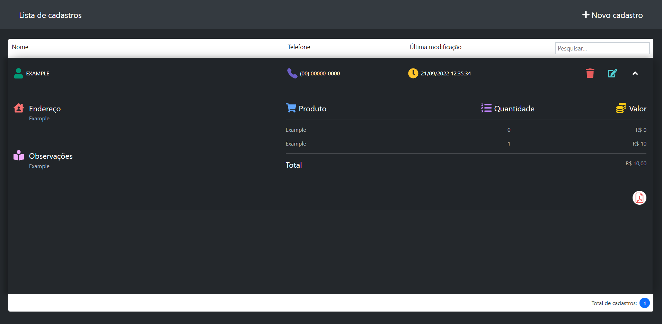Click the Total de cadastros label
This screenshot has height=324, width=662.
[614, 303]
